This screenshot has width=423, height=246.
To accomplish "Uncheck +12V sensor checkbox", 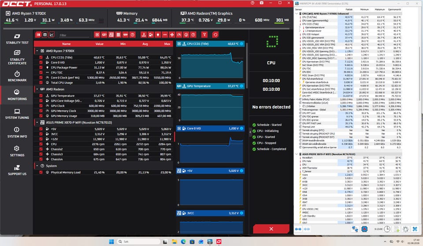I will tap(41, 139).
